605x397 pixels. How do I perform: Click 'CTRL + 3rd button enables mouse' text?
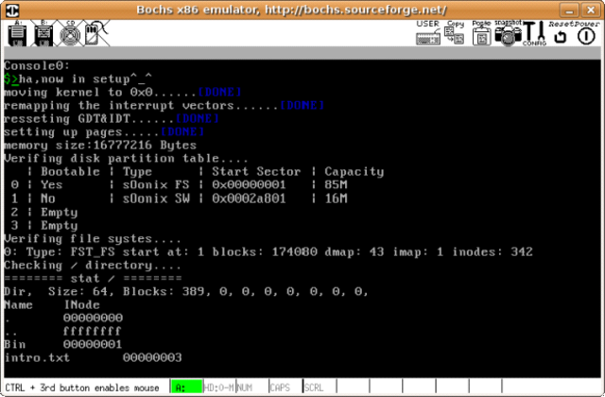[x=82, y=388]
